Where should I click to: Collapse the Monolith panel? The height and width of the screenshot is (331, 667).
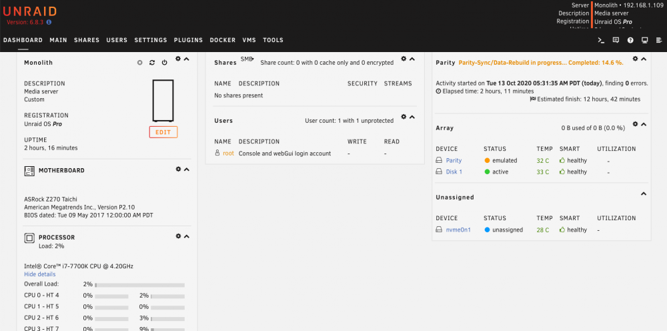[186, 59]
